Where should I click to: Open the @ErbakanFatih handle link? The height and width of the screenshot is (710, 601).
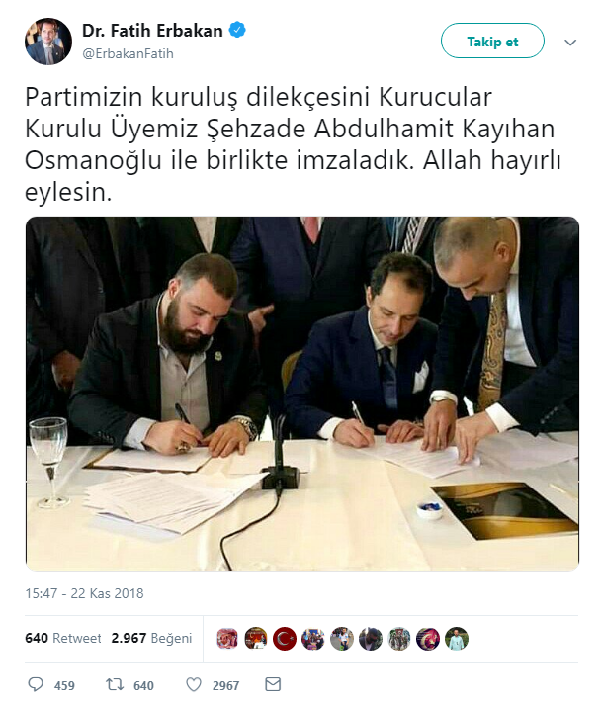pos(128,53)
